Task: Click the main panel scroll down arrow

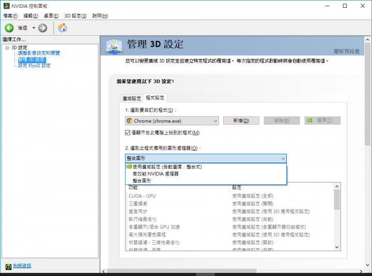Action: (367, 265)
